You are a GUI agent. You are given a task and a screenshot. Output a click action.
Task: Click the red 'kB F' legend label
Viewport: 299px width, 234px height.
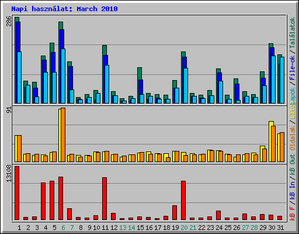[293, 214]
